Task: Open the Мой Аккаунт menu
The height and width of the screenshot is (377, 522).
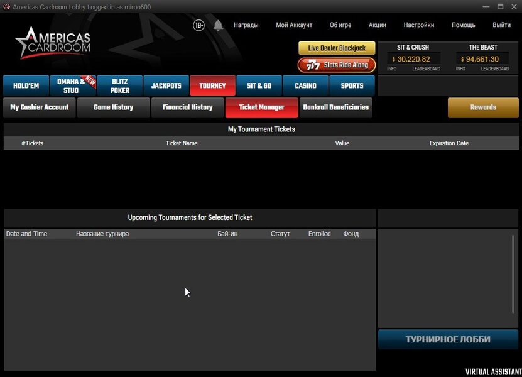Action: coord(294,25)
